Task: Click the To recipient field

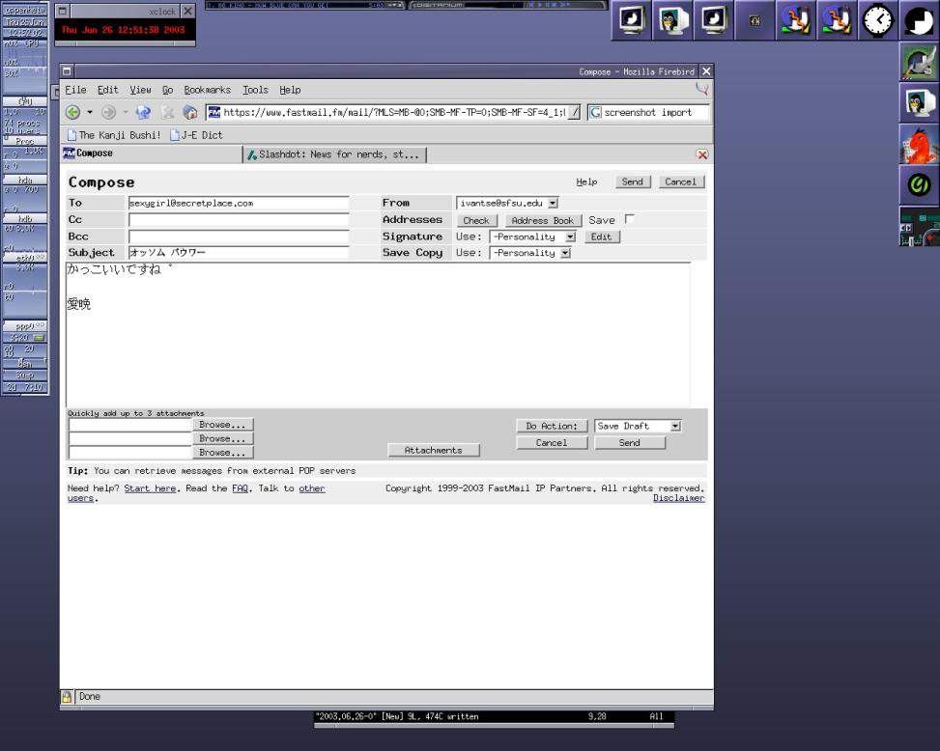Action: click(x=238, y=203)
